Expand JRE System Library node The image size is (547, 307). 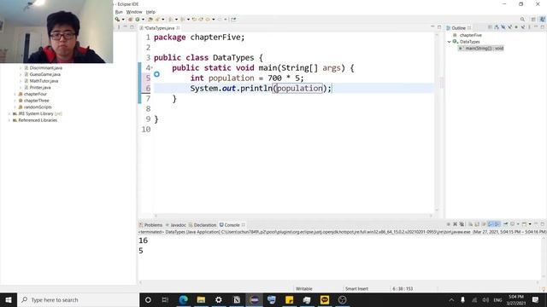click(x=9, y=113)
